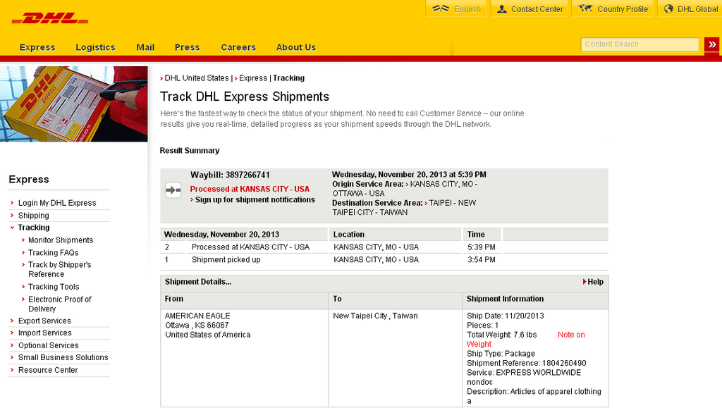Viewport: 722px width, 408px height.
Task: Open Track by Shipper's Reference
Action: tap(59, 270)
